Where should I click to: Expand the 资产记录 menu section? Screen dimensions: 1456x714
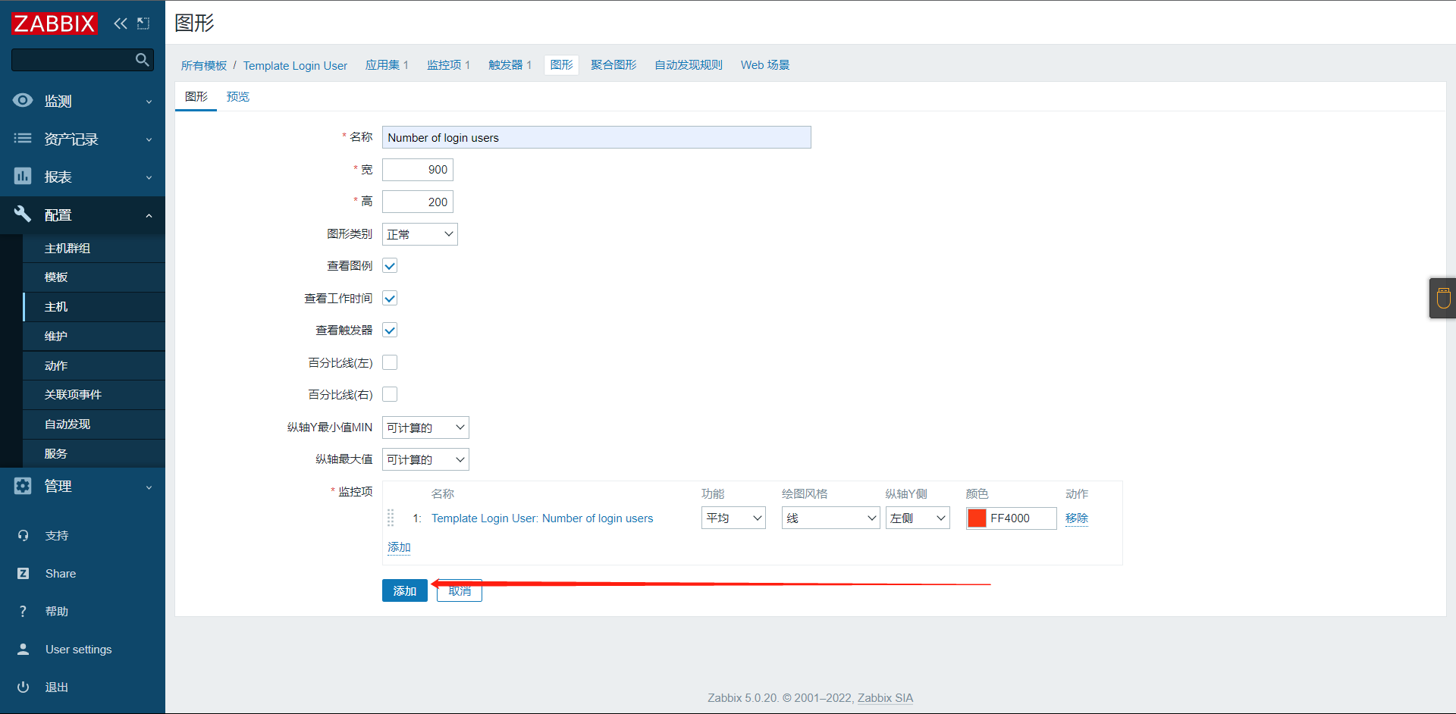click(83, 139)
